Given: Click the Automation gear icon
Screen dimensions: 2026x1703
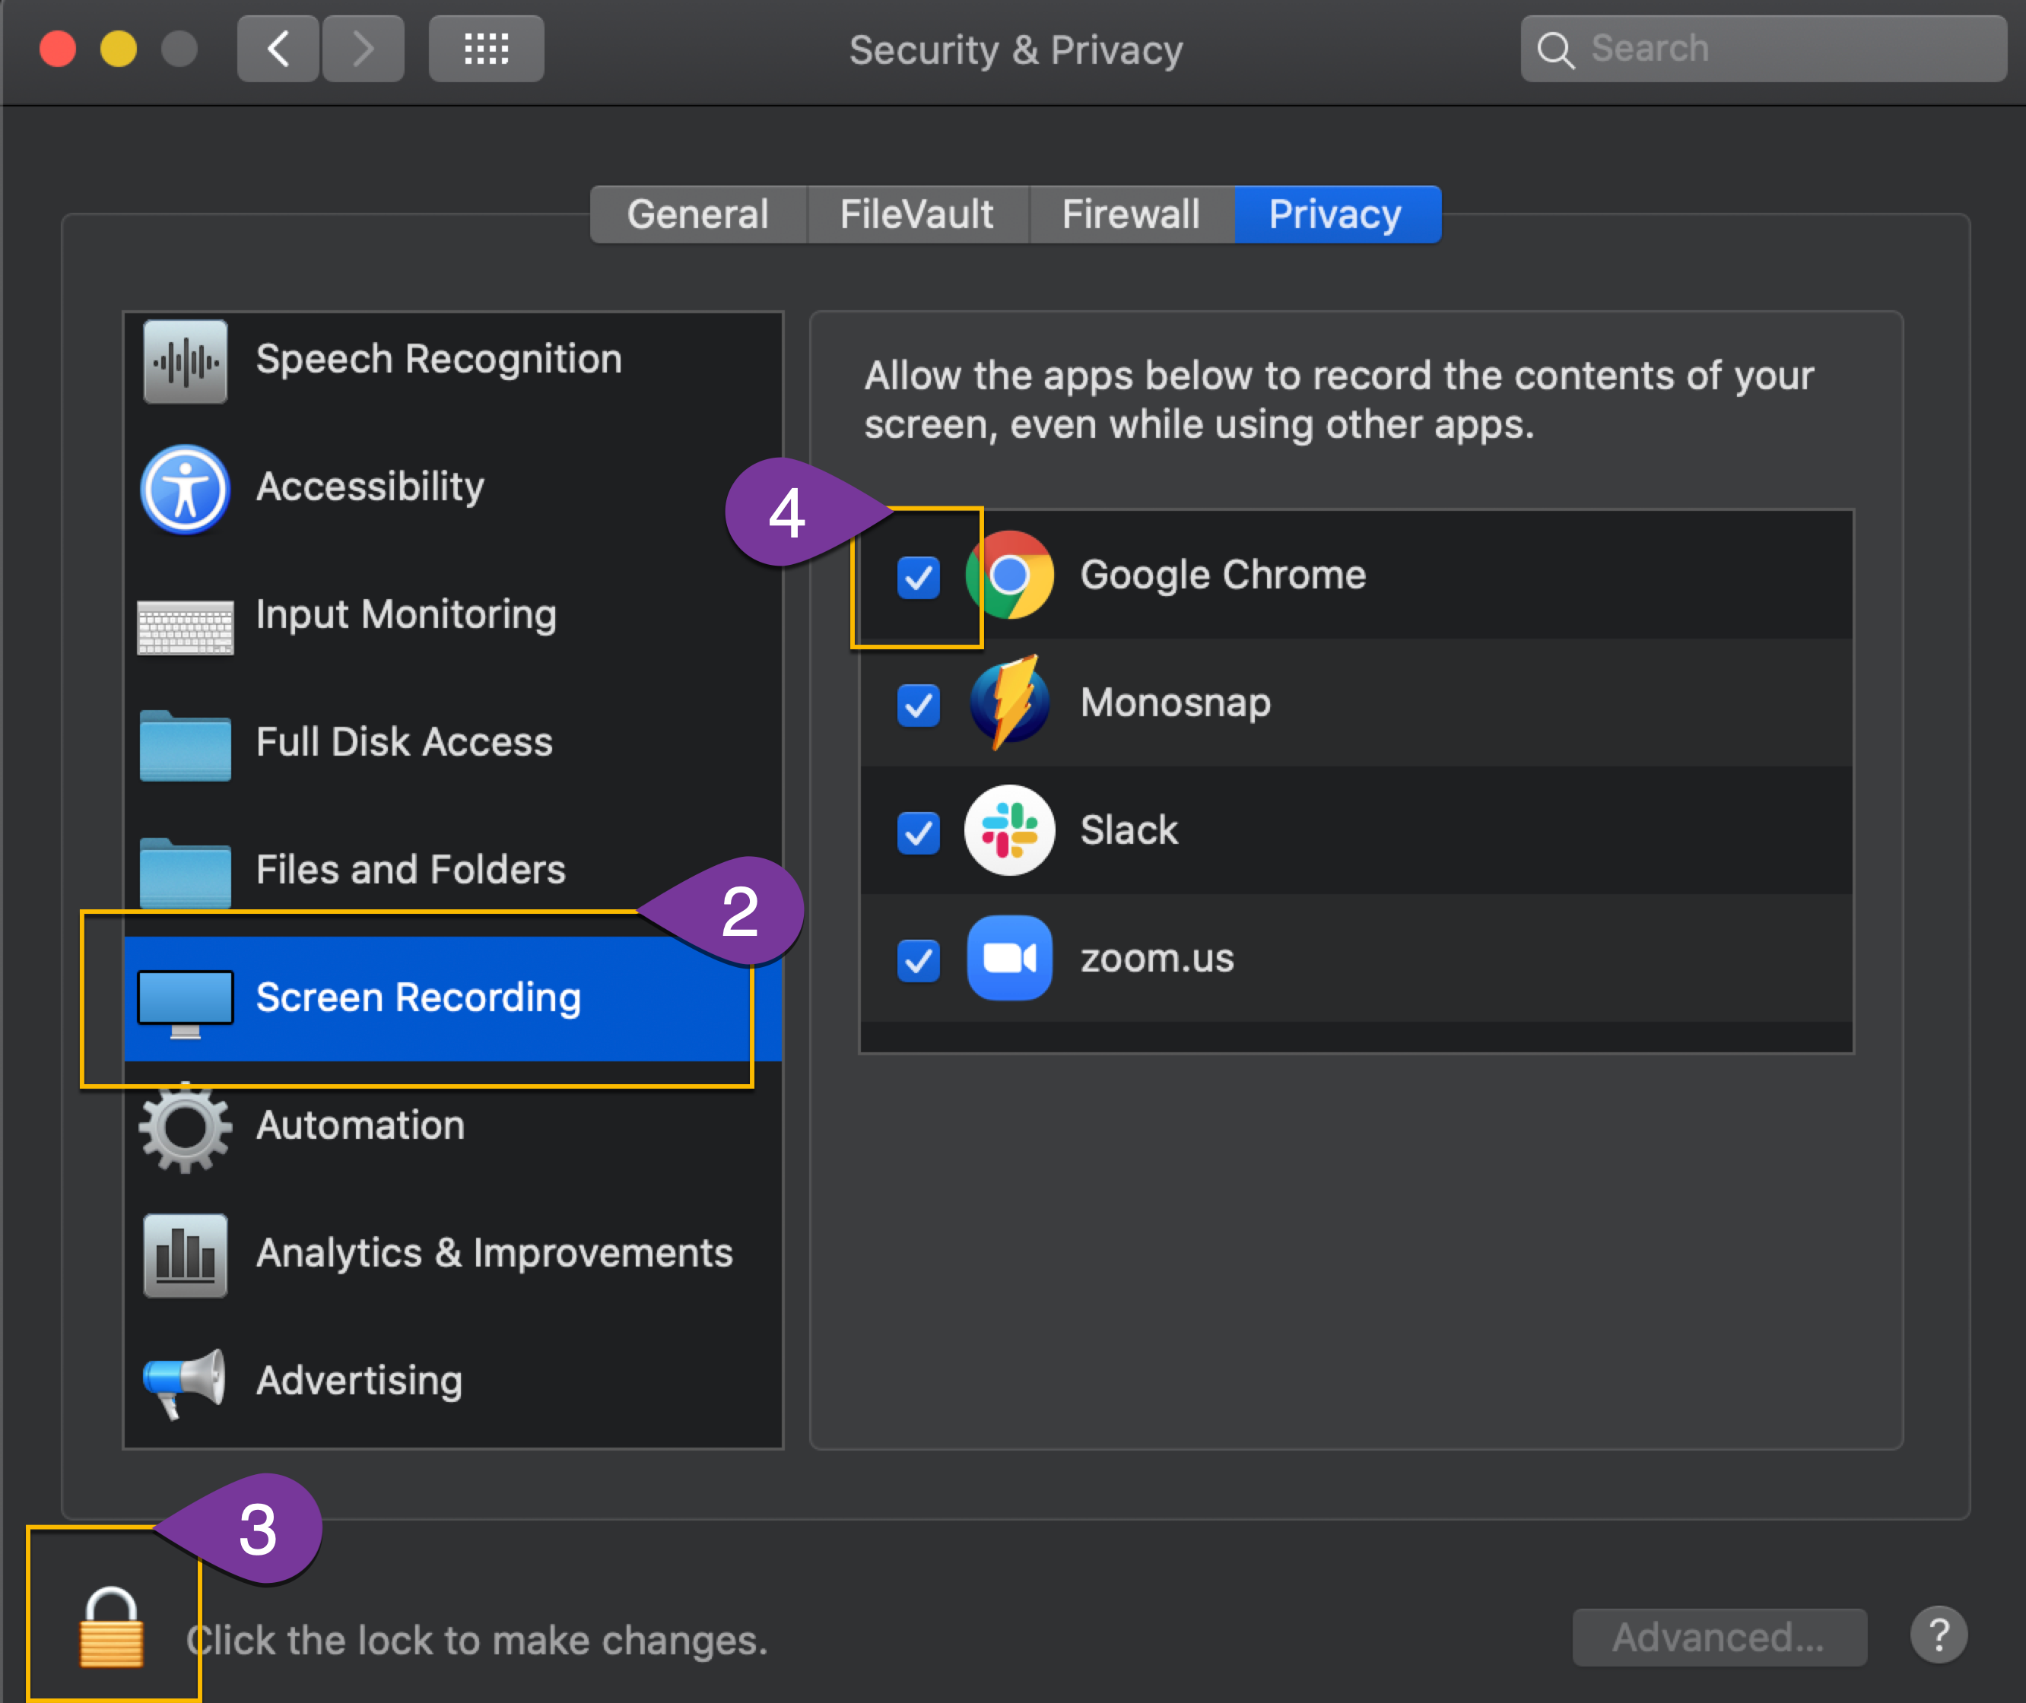Looking at the screenshot, I should (x=186, y=1127).
